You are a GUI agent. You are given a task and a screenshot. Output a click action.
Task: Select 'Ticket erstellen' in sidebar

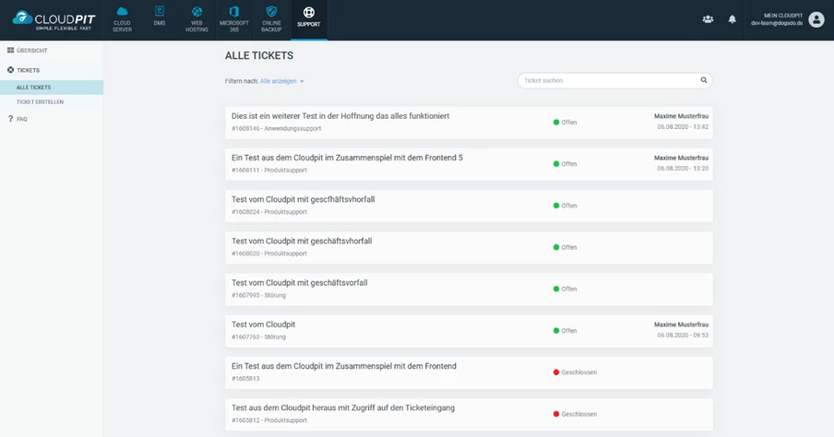pyautogui.click(x=40, y=102)
